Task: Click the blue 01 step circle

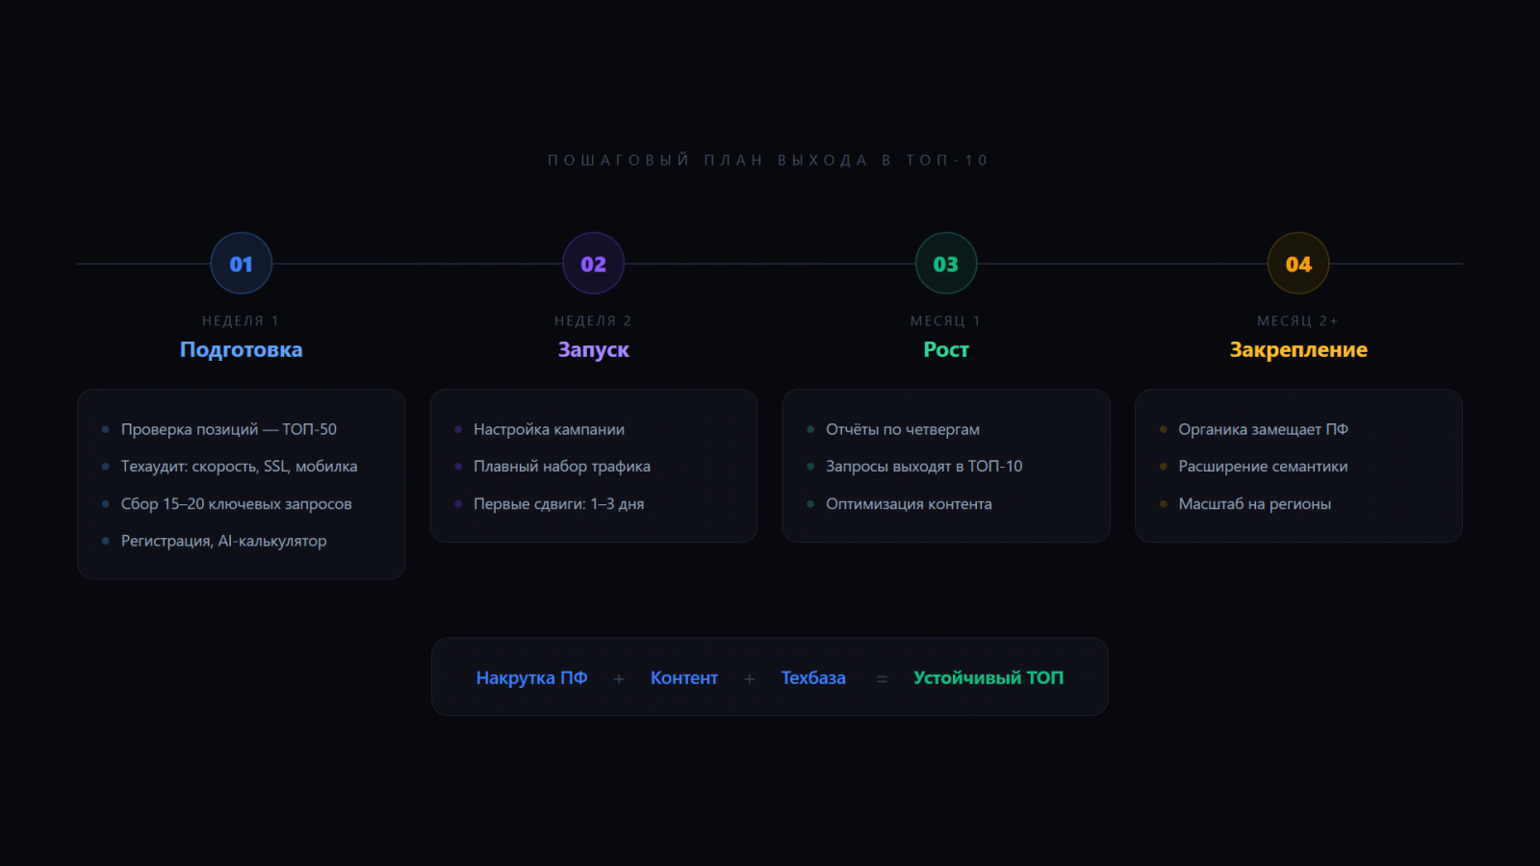Action: click(241, 264)
